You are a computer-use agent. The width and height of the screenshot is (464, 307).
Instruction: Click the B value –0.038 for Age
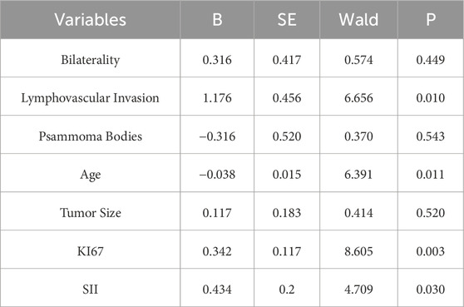[x=217, y=175]
